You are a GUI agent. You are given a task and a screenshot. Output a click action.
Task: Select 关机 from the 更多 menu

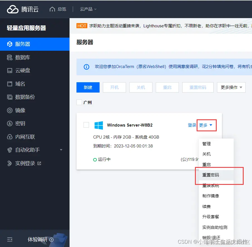(216, 154)
